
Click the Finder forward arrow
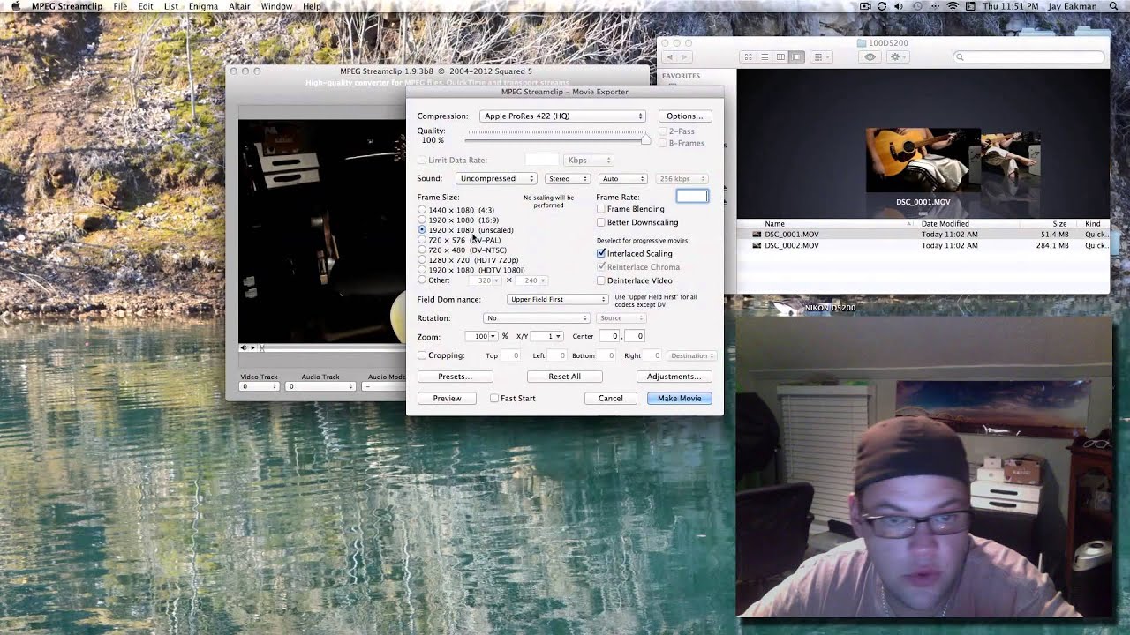point(686,56)
